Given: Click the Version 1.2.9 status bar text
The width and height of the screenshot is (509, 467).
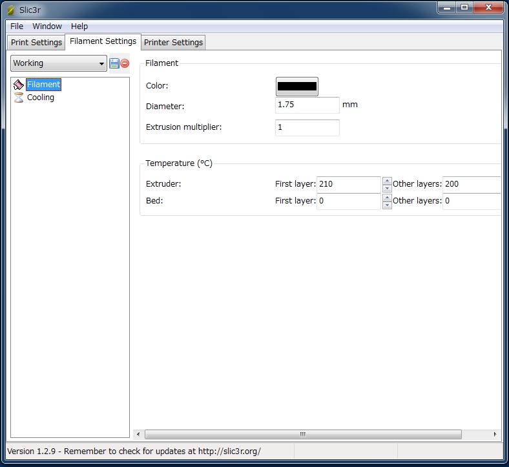Looking at the screenshot, I should coord(134,451).
